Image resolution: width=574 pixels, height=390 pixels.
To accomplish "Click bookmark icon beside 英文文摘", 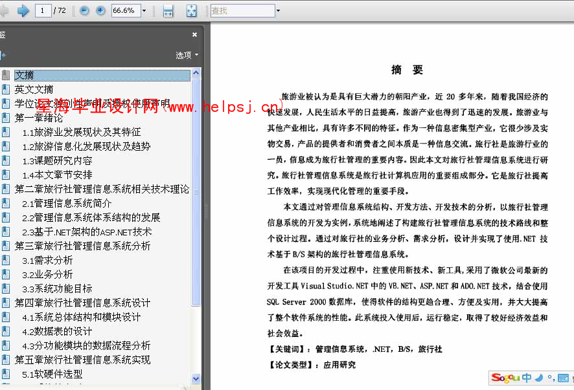I will click(5, 89).
